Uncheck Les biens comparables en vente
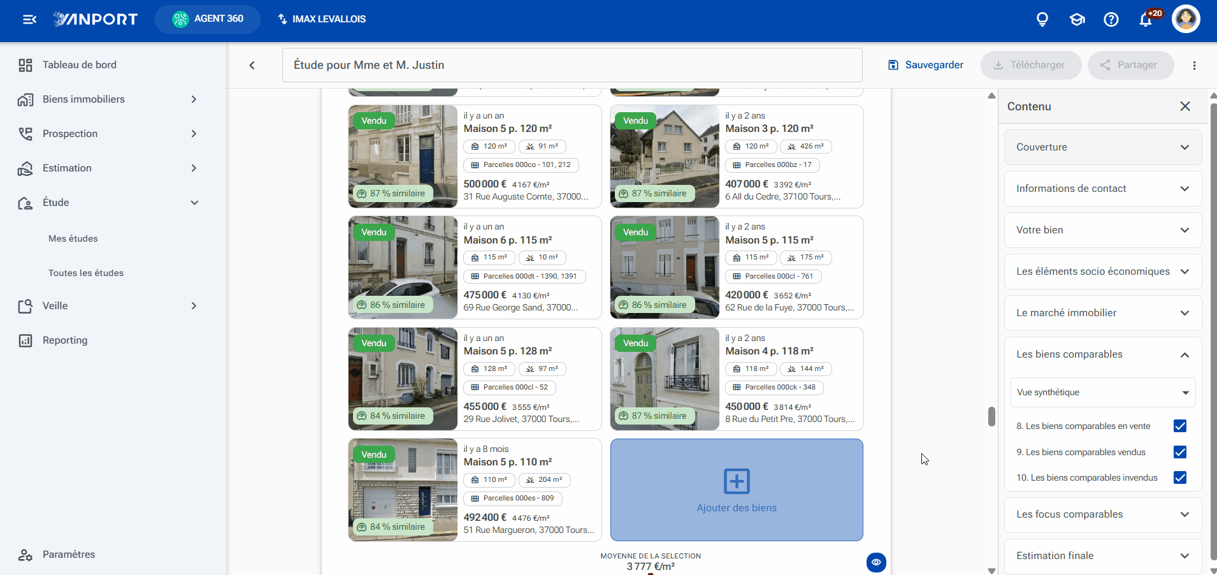The image size is (1217, 575). pos(1180,426)
